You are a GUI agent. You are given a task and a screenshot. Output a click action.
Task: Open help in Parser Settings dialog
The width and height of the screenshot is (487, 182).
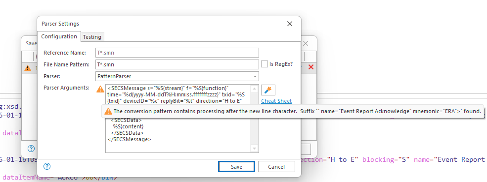pyautogui.click(x=47, y=166)
